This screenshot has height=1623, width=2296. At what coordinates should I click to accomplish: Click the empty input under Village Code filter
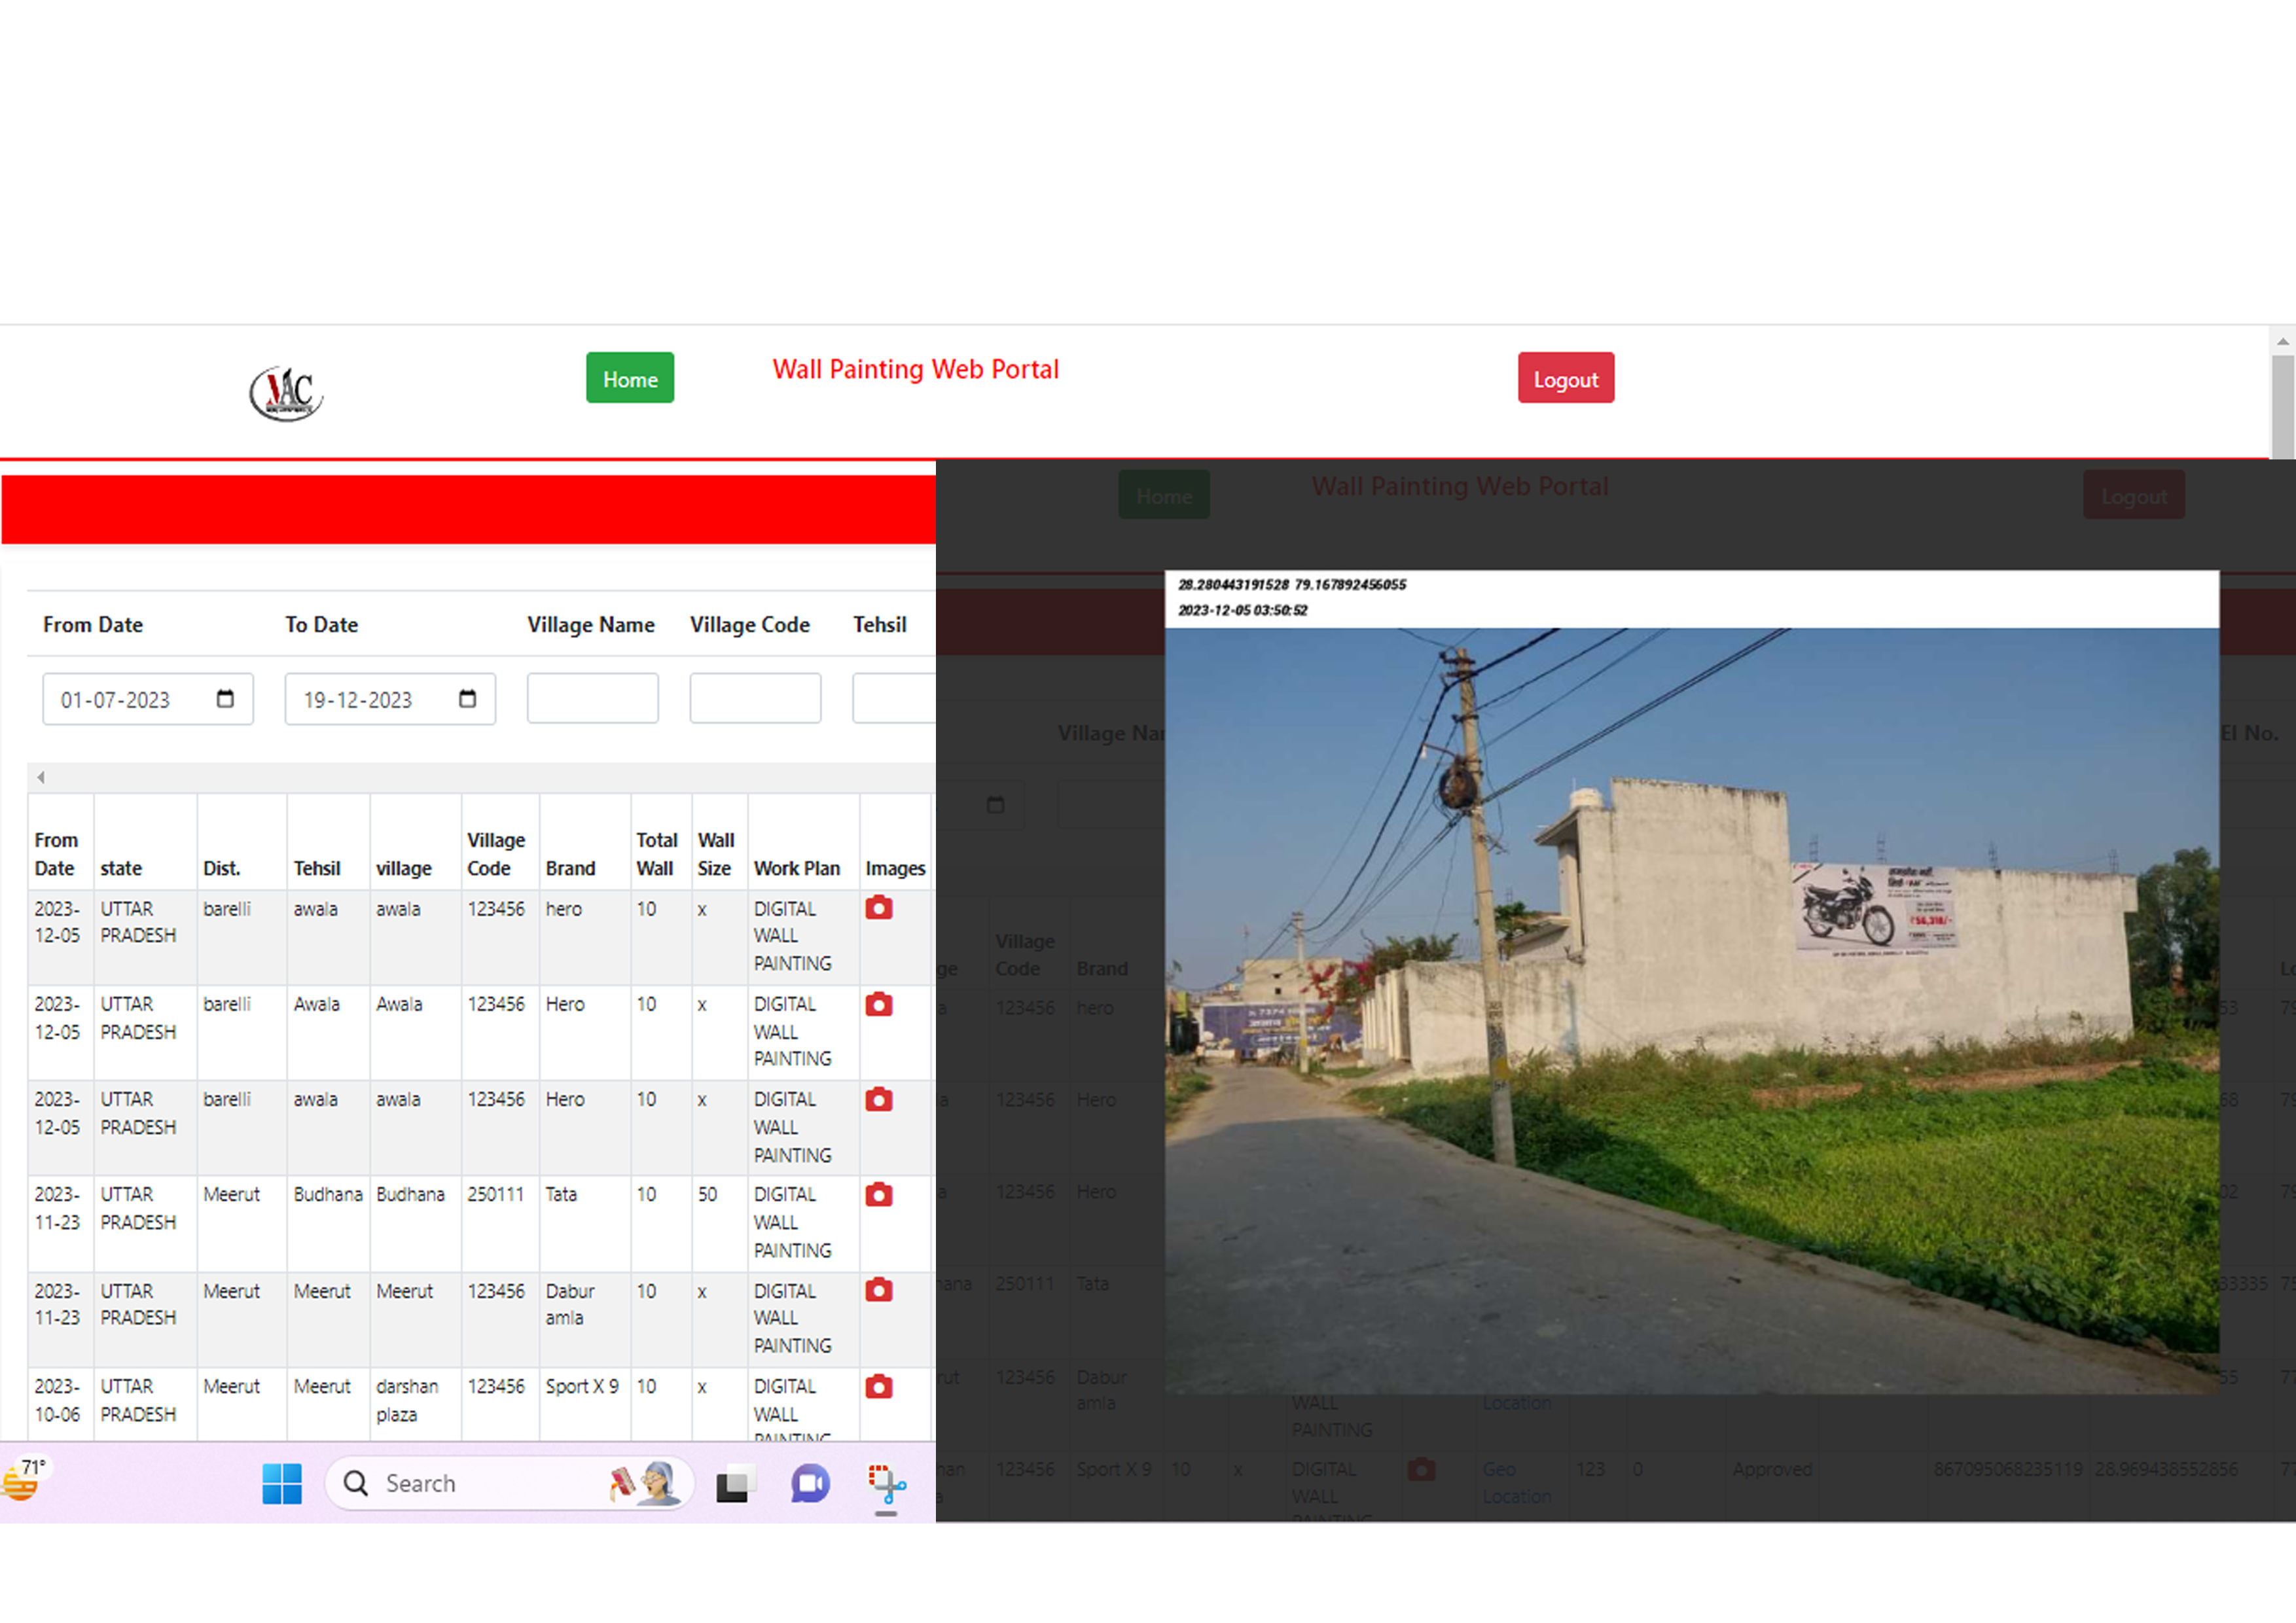(755, 699)
